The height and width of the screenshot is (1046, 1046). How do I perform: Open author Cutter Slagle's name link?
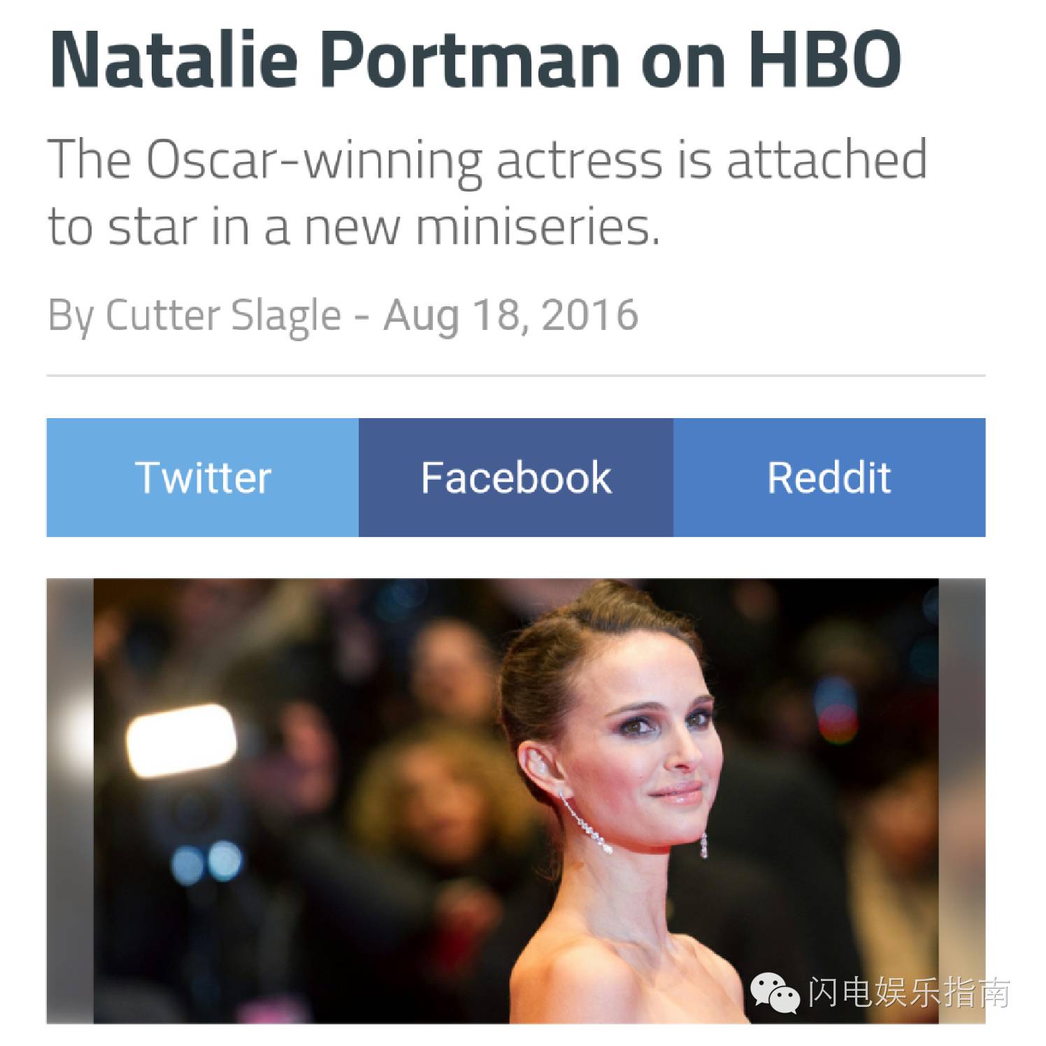223,315
